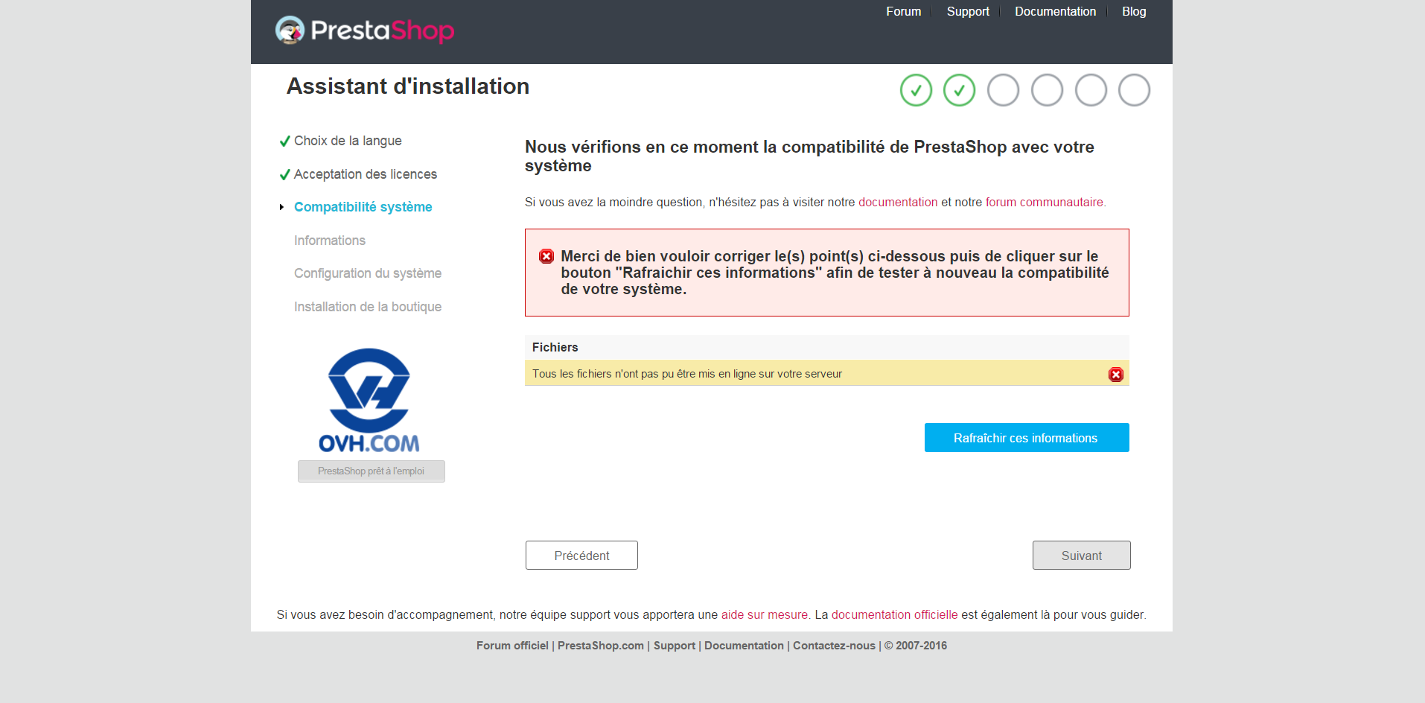
Task: Click PrestaShop prêt à l'emploi button
Action: point(372,471)
